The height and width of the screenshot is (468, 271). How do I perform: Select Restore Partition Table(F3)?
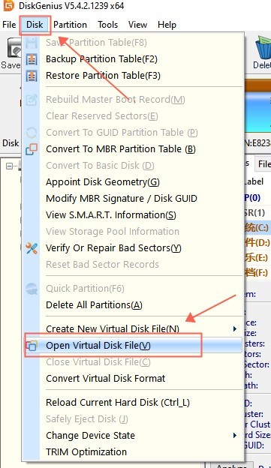click(x=103, y=76)
